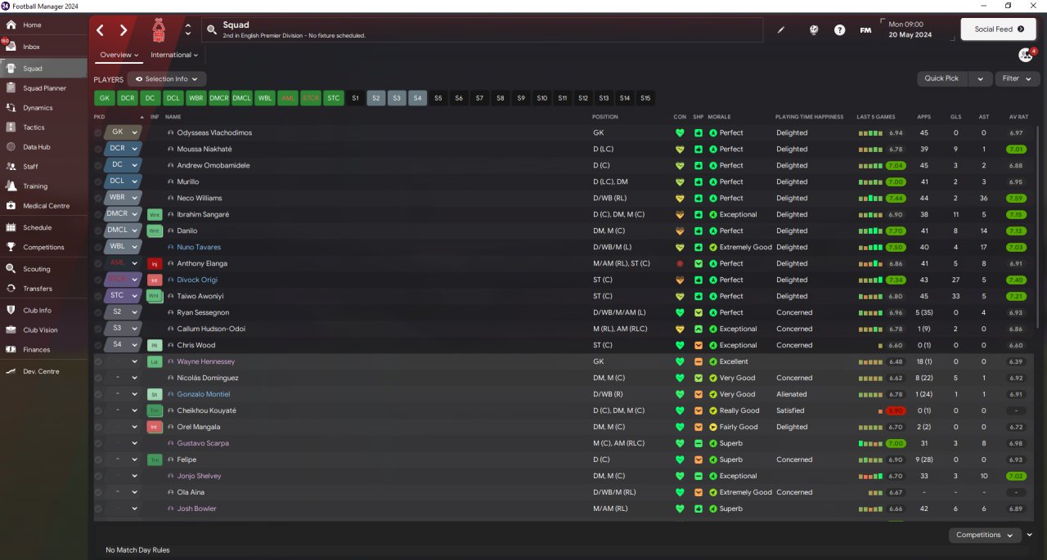Viewport: 1047px width, 560px height.
Task: Open Competitions from sidebar
Action: [x=43, y=248]
